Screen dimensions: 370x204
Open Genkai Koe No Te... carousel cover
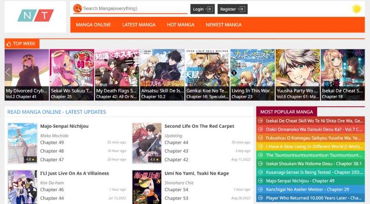pyautogui.click(x=207, y=75)
